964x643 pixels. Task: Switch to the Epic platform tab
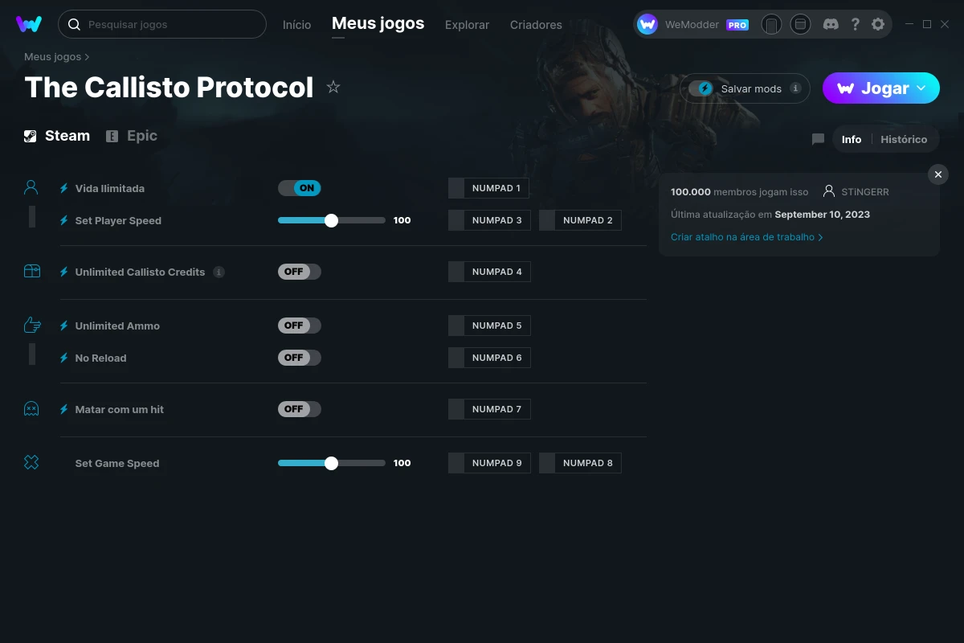tap(132, 136)
